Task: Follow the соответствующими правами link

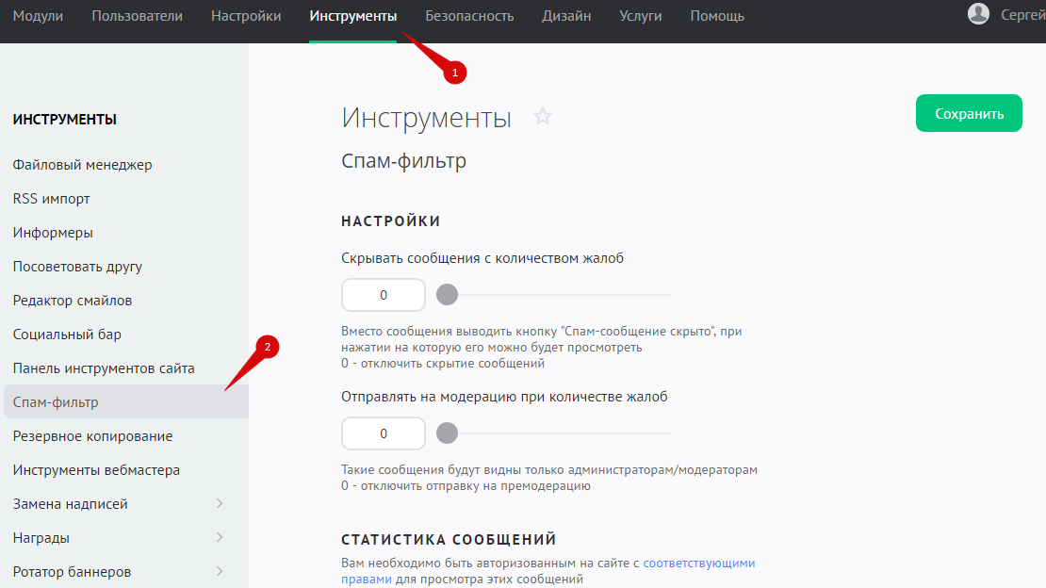Action: pos(698,563)
